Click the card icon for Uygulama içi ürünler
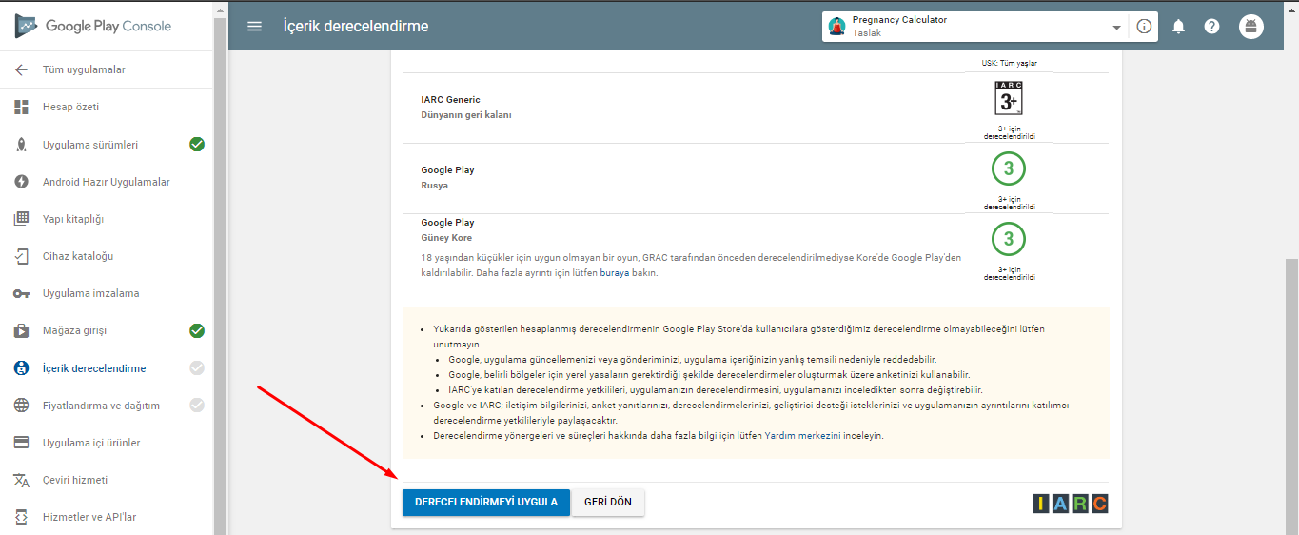 (21, 443)
